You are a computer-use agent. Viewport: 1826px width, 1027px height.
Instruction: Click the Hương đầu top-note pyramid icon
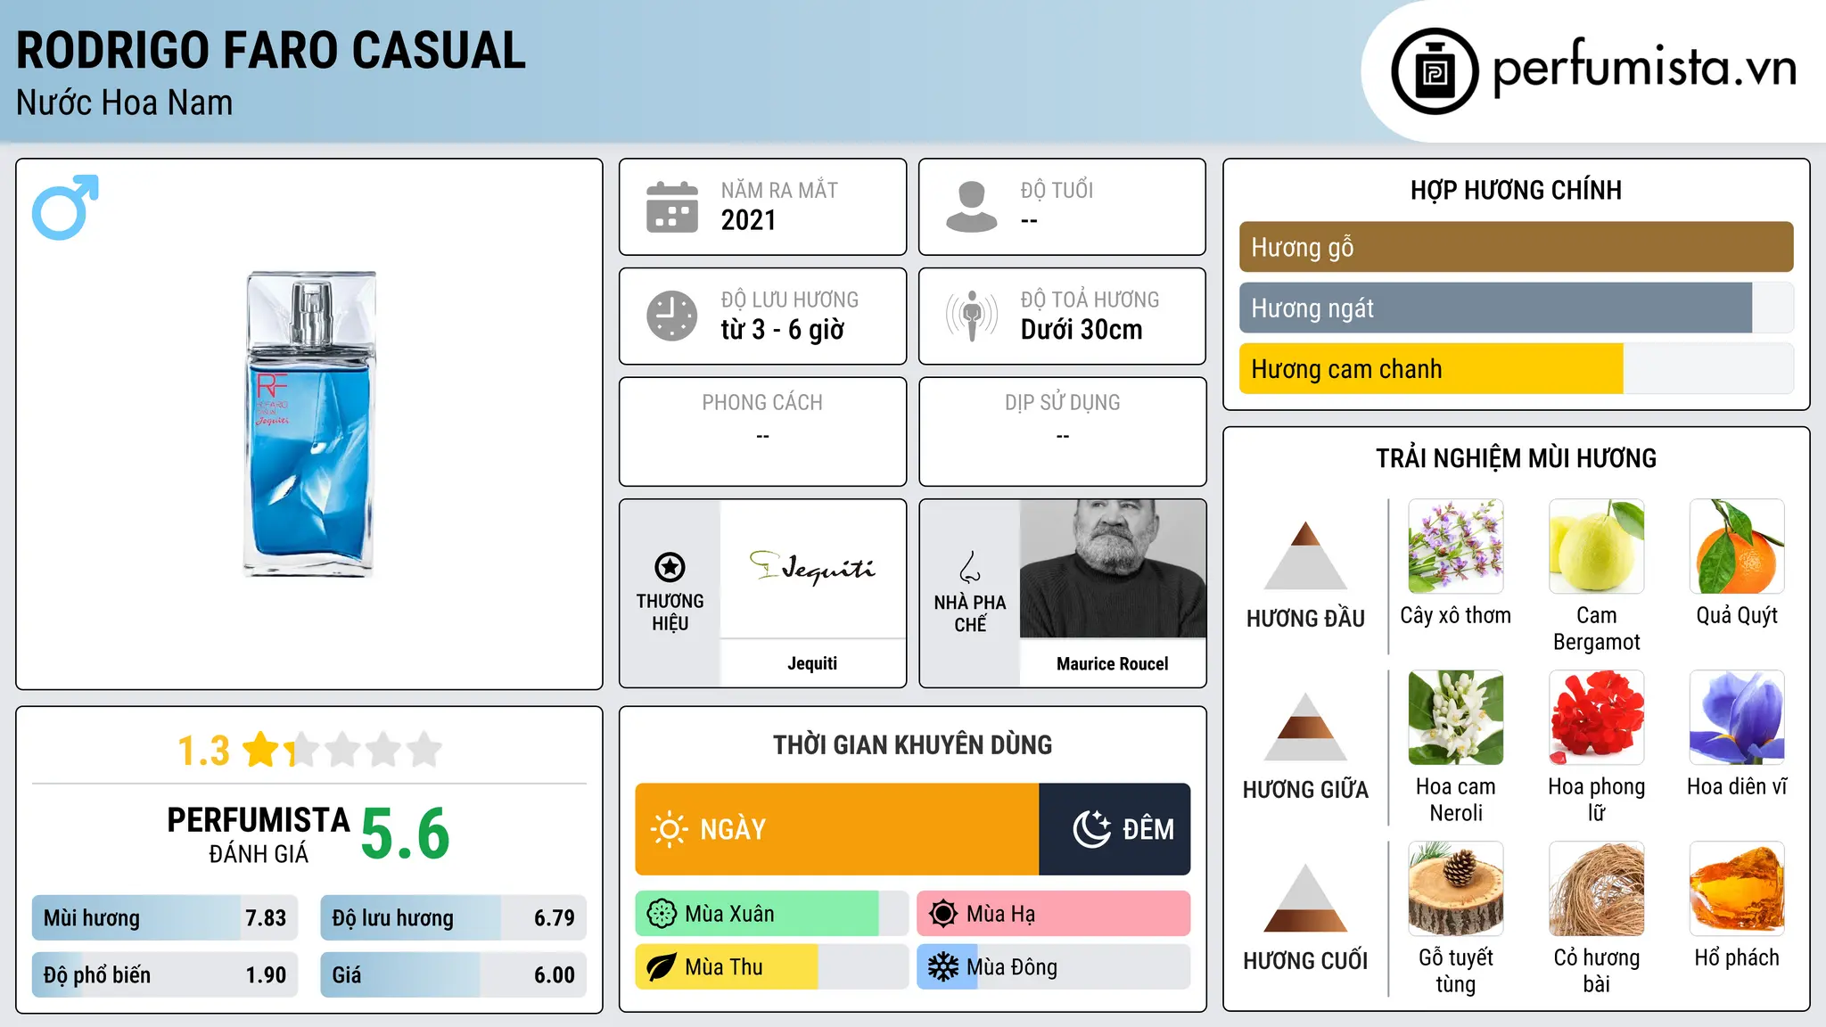coord(1305,555)
